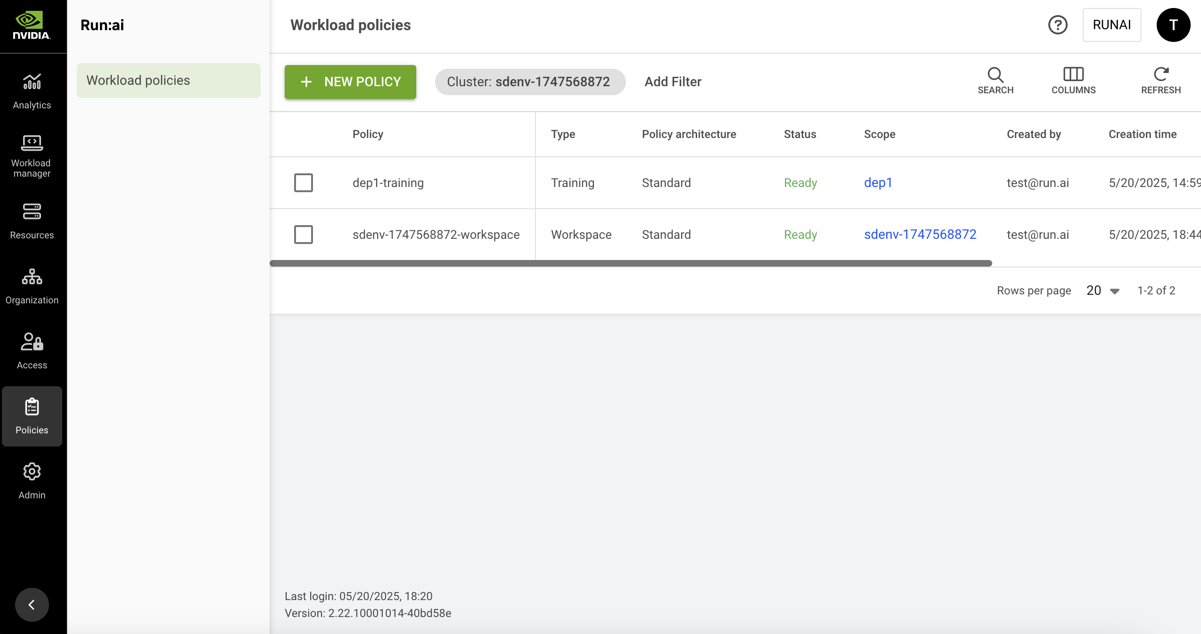Click the help question mark icon
Viewport: 1201px width, 634px height.
1058,25
